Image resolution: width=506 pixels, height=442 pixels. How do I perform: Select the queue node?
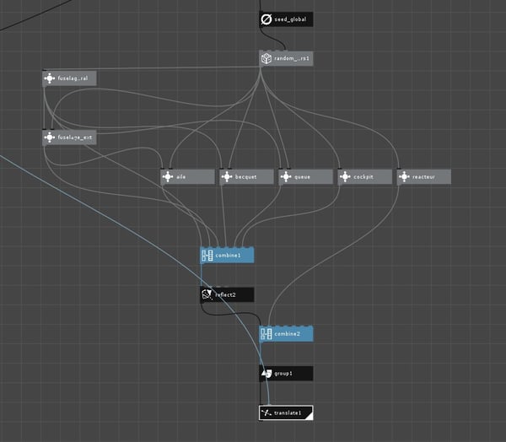(305, 177)
